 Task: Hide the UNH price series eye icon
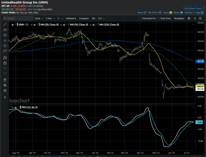13,25
